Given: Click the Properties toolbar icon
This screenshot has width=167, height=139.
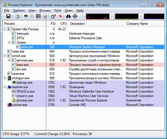Looking at the screenshot, I should tap(53, 16).
